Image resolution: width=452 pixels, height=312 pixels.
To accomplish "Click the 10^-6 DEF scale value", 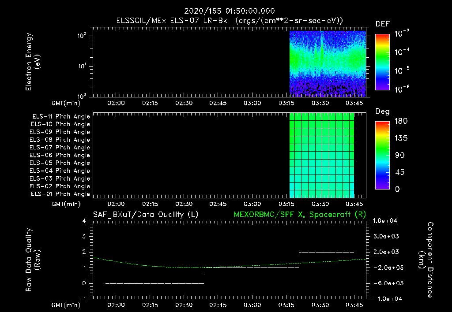I will pyautogui.click(x=402, y=89).
